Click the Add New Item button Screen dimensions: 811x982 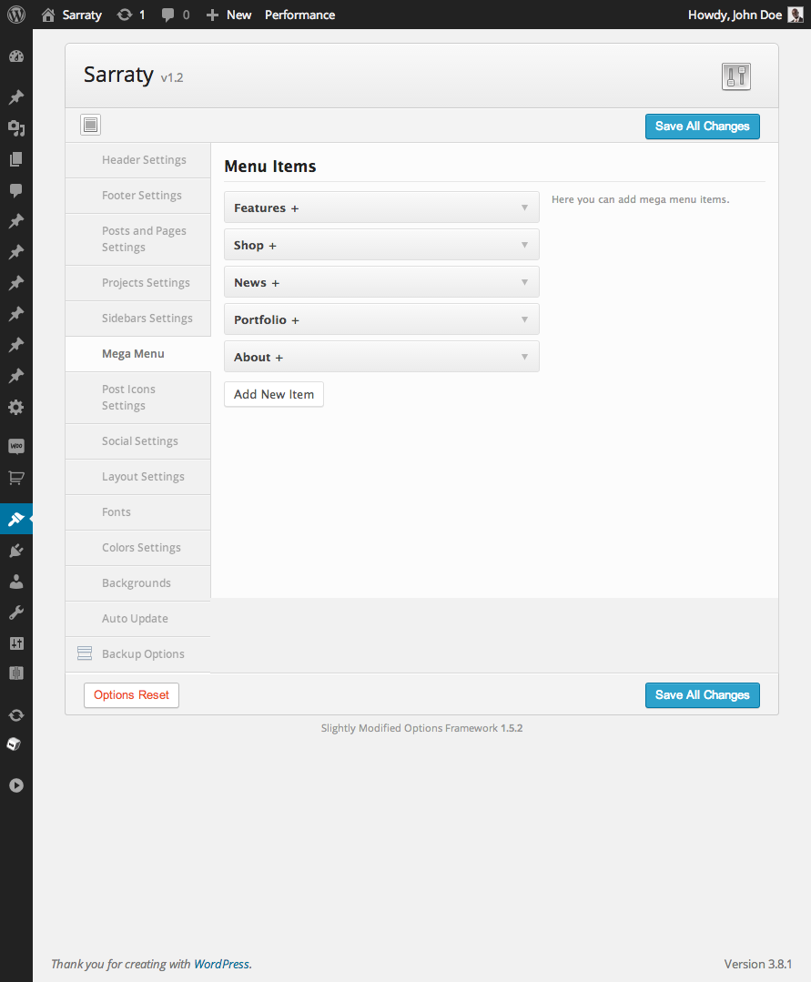tap(274, 394)
